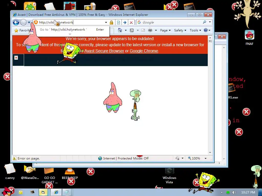Screen dimensions: 262x196
Task: Open the Safety menu
Action: (x=180, y=30)
